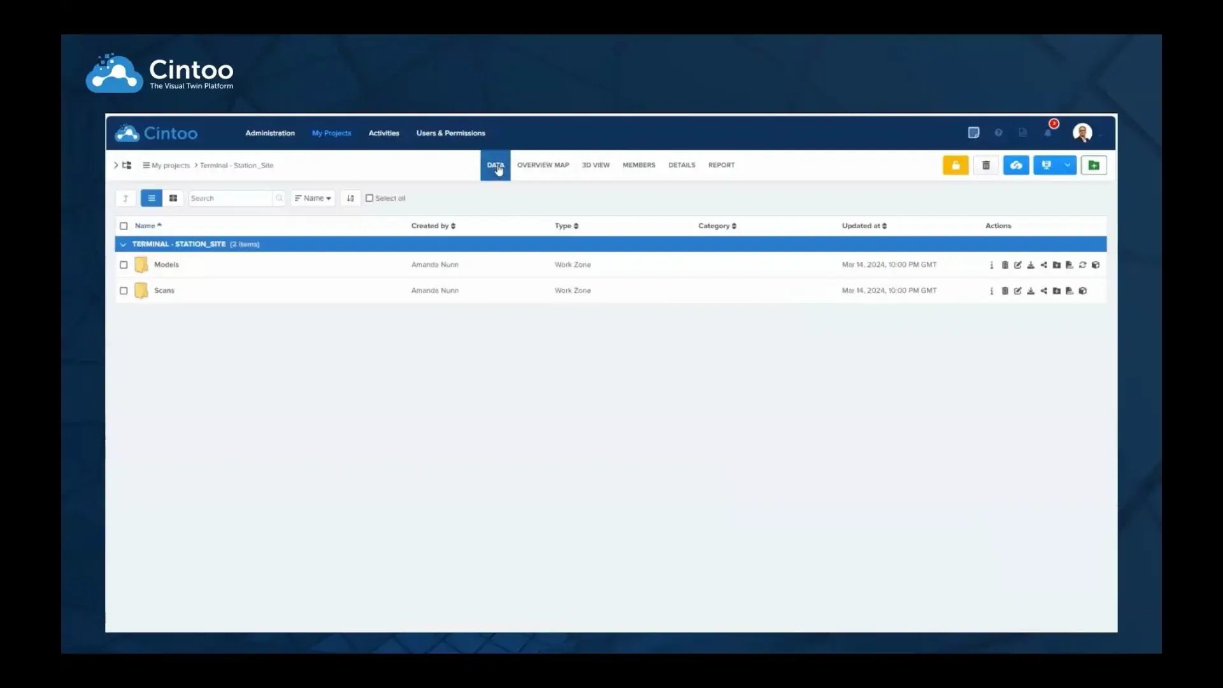Check the Scans folder checkbox

[x=124, y=291]
